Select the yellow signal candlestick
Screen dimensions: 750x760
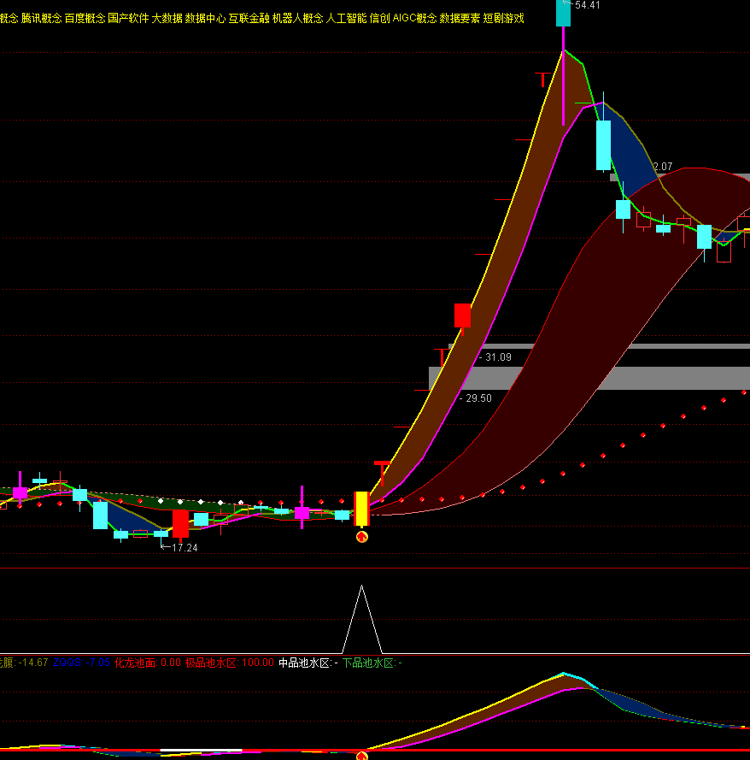point(361,509)
